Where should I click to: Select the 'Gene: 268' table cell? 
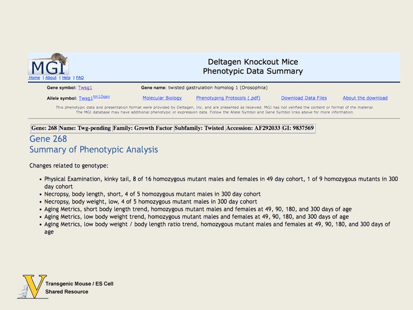pyautogui.click(x=44, y=128)
